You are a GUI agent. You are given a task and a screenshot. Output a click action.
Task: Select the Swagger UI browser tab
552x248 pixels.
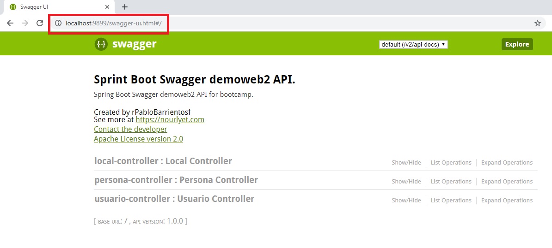(60, 7)
